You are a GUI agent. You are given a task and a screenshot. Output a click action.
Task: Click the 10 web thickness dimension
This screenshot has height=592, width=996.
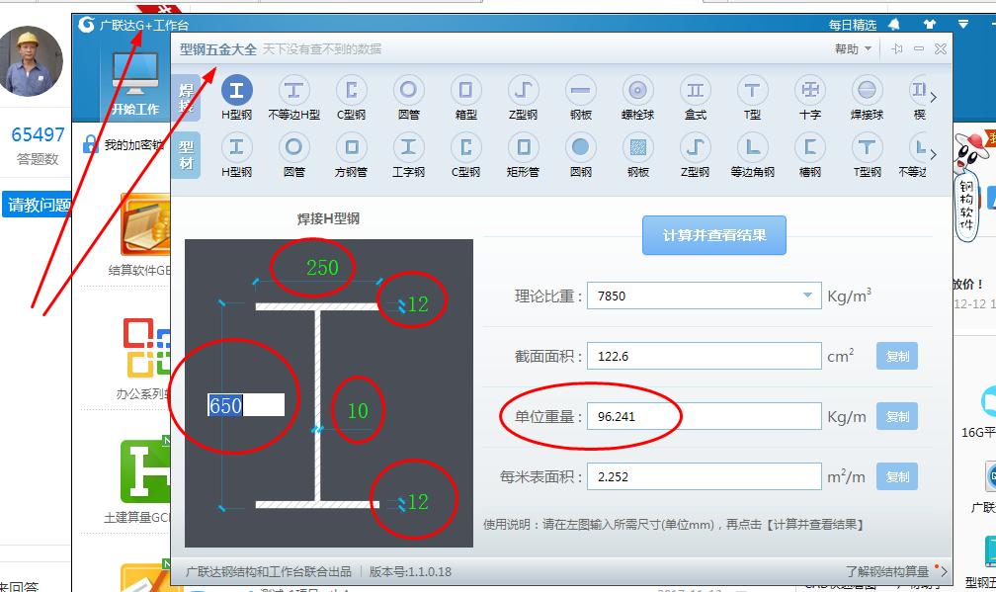click(x=358, y=411)
